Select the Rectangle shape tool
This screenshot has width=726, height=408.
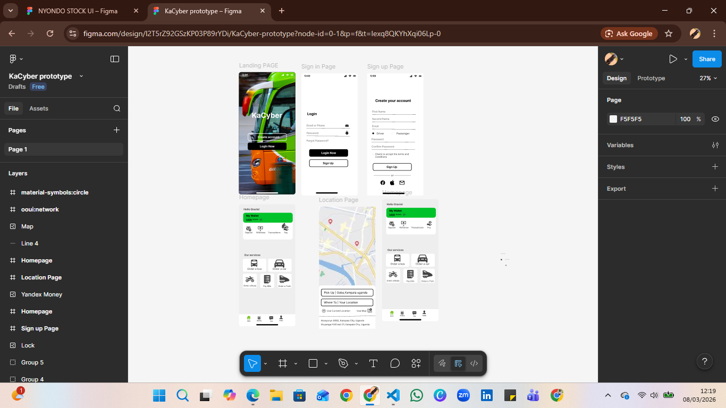point(313,363)
